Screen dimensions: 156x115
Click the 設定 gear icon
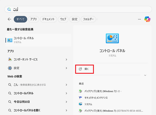tap(10, 68)
